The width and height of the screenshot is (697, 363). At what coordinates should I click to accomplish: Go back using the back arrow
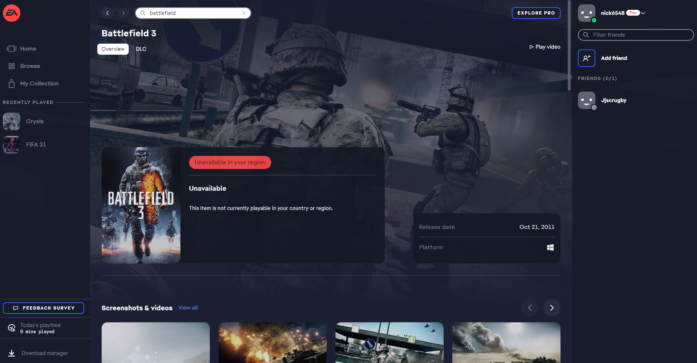pos(107,13)
